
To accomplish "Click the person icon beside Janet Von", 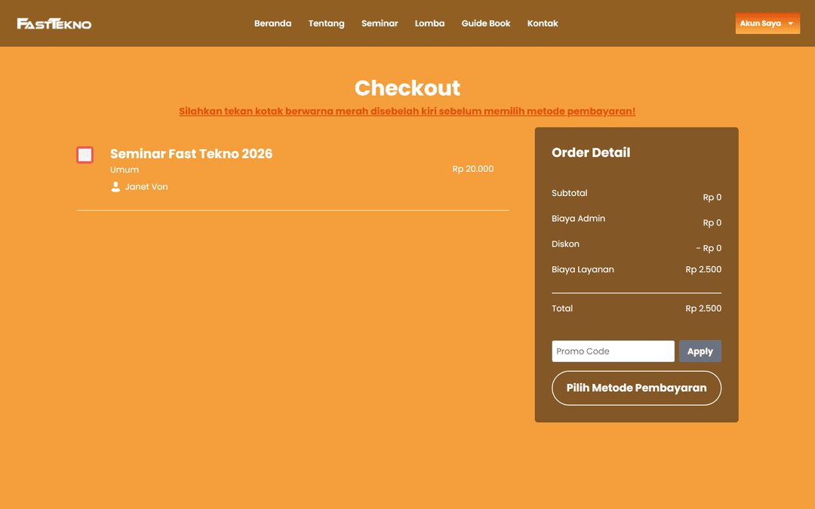I will point(114,186).
